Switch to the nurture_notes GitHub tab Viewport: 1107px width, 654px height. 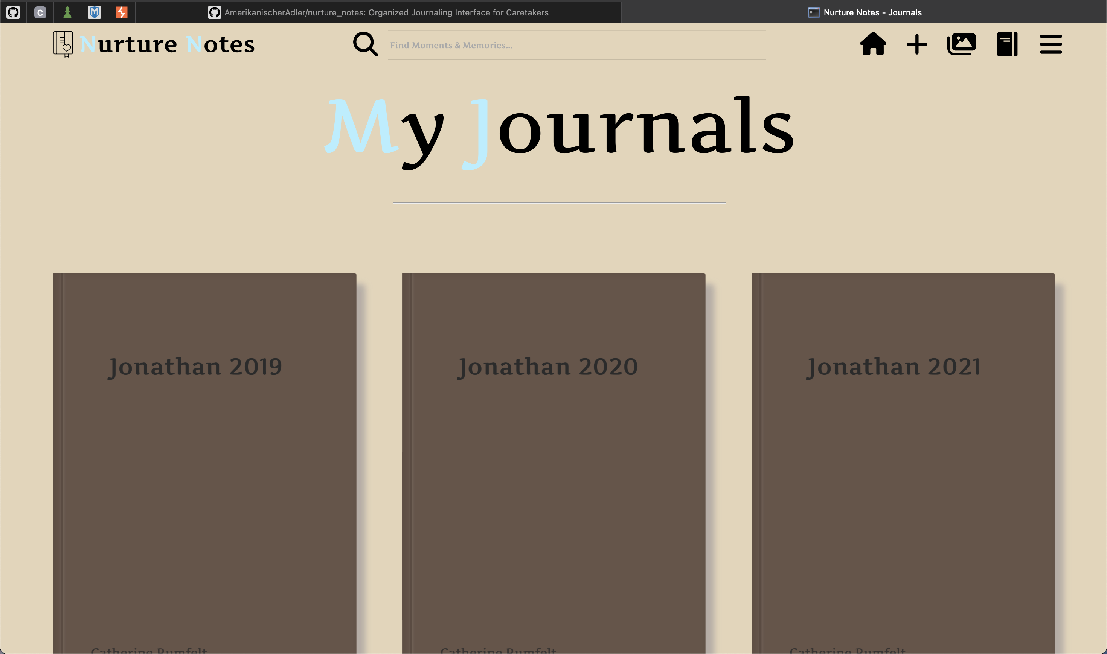[x=378, y=12]
